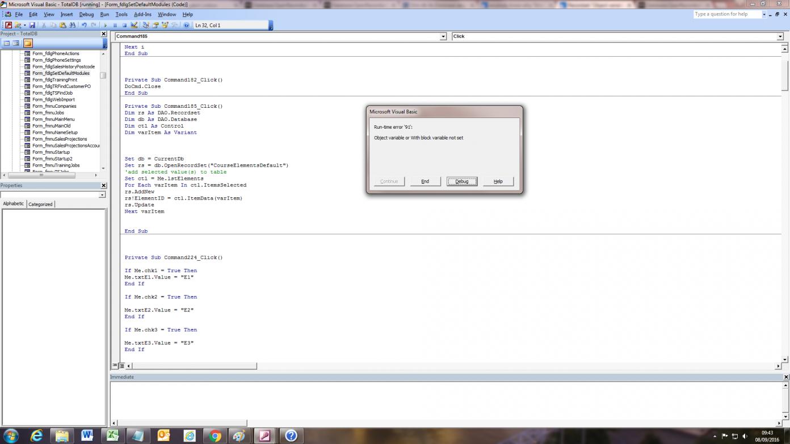
Task: Switch to the Categorized properties tab
Action: click(40, 204)
